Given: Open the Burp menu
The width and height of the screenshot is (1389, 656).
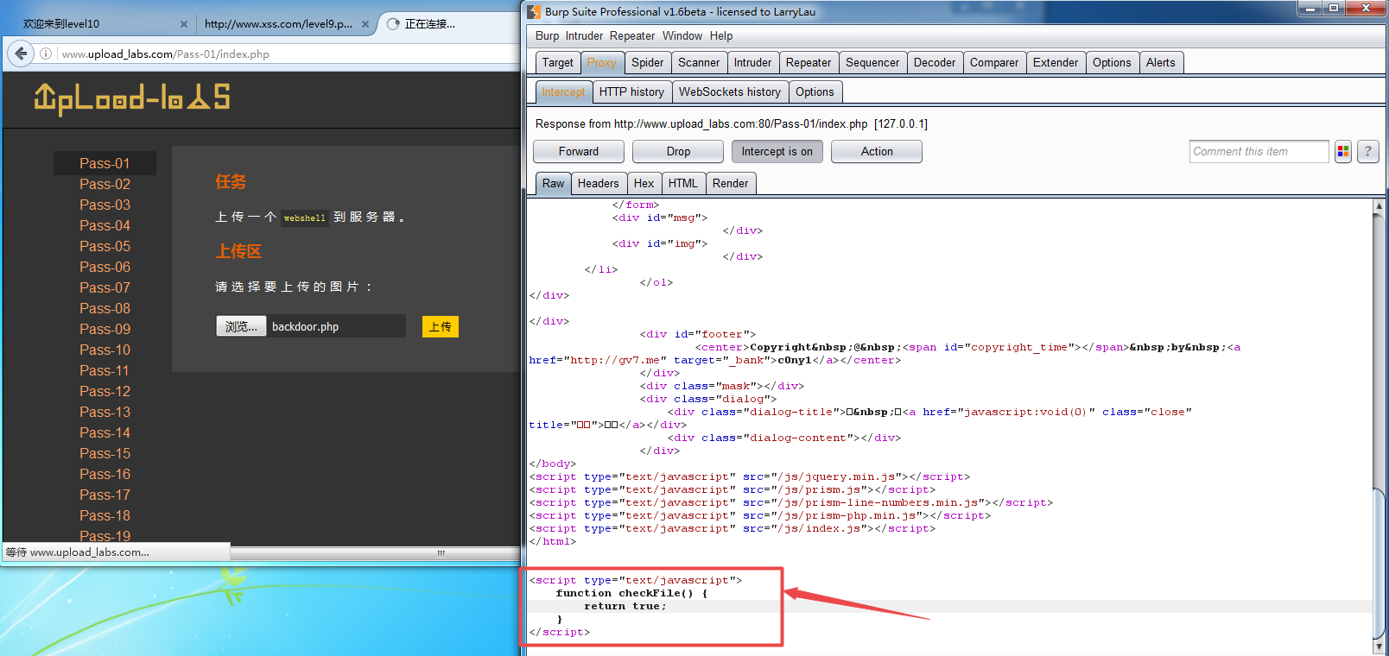Looking at the screenshot, I should 547,36.
